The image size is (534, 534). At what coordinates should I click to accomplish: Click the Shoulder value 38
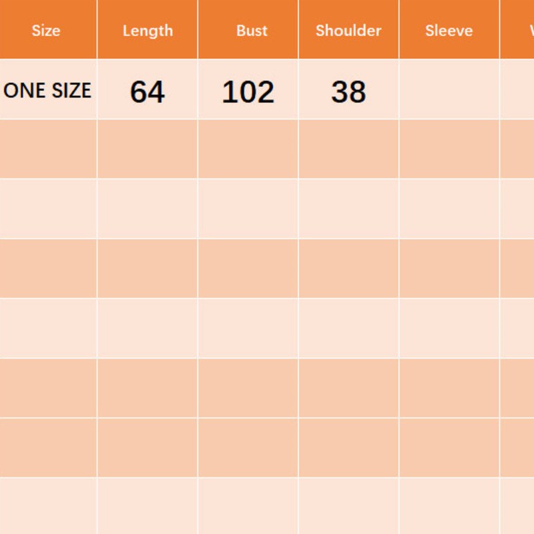pos(348,91)
